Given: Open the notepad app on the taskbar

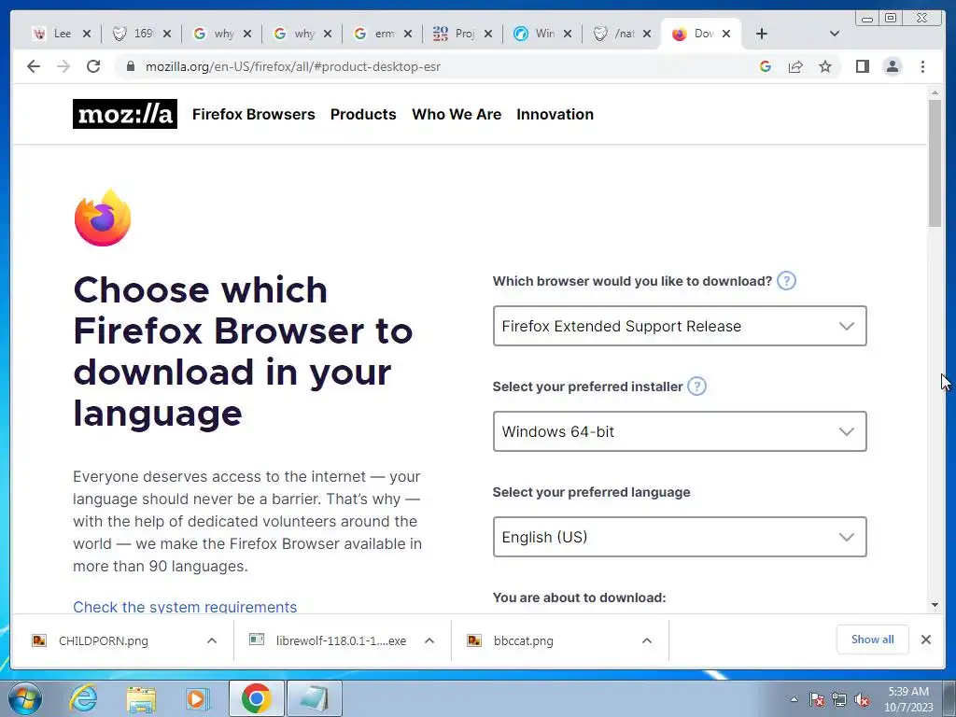Looking at the screenshot, I should (x=314, y=698).
